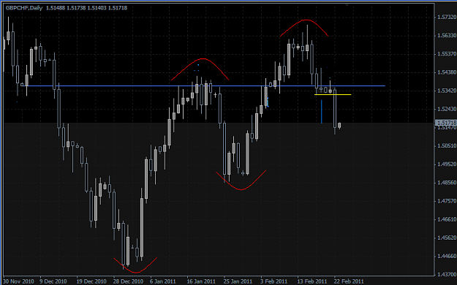Click the close value 1.51718 in header

pyautogui.click(x=118, y=8)
